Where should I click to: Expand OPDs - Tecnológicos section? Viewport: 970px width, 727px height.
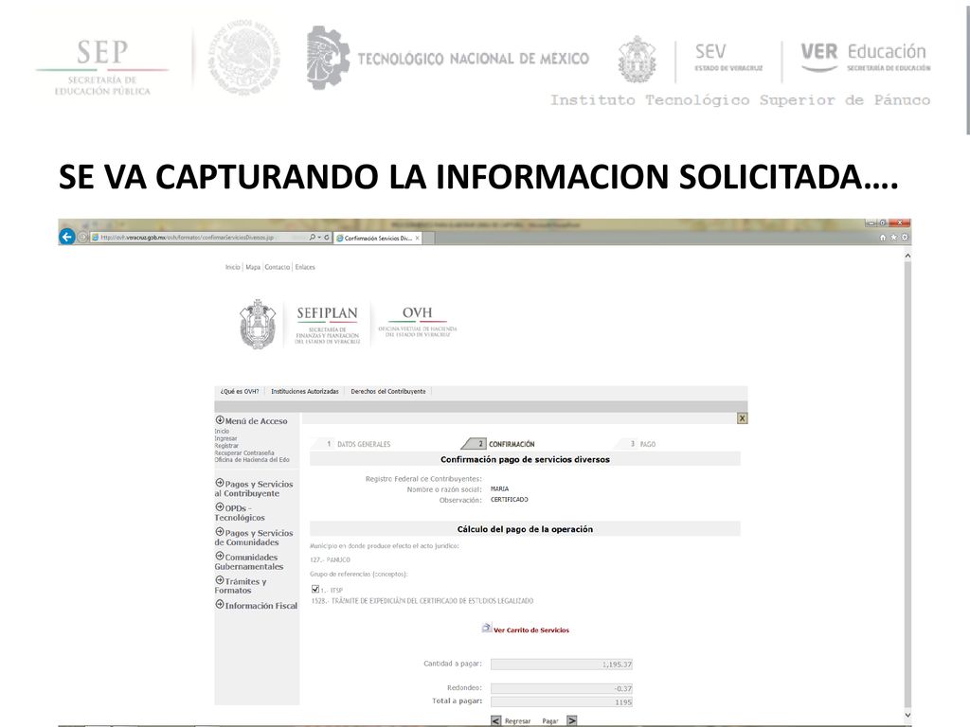tap(240, 512)
